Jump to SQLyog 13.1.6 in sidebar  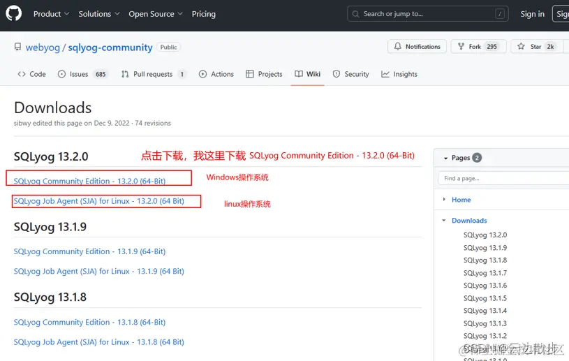[485, 286]
